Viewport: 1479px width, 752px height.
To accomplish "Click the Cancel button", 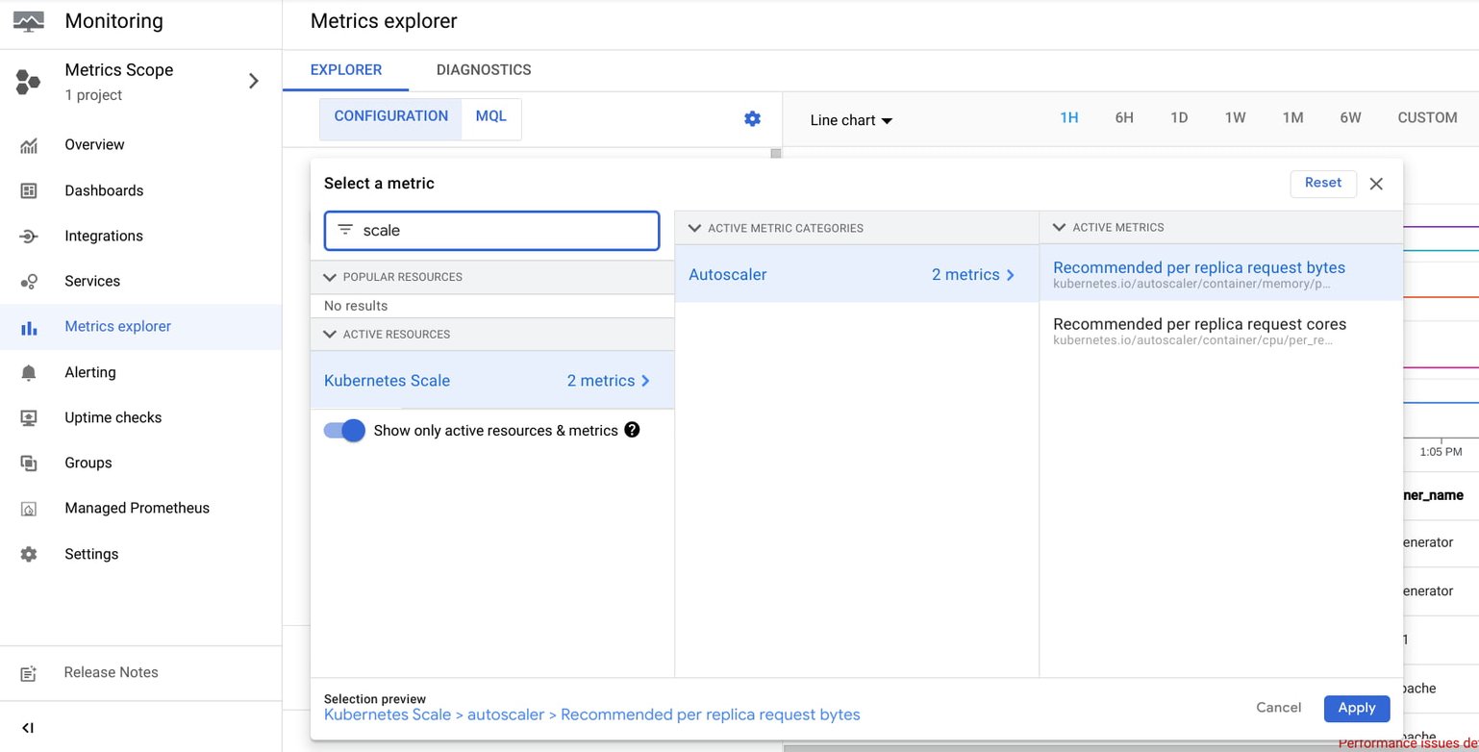I will (x=1279, y=708).
